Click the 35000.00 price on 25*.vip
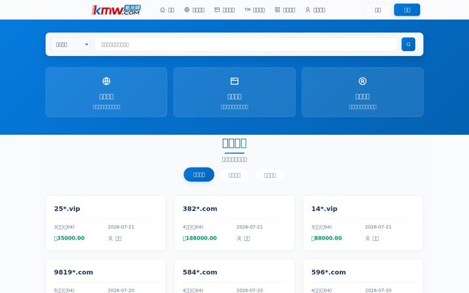469x293 pixels. pyautogui.click(x=70, y=238)
